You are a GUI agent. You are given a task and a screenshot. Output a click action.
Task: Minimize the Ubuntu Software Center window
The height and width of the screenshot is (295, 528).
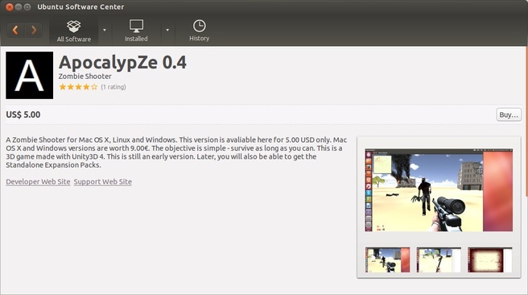click(x=19, y=6)
